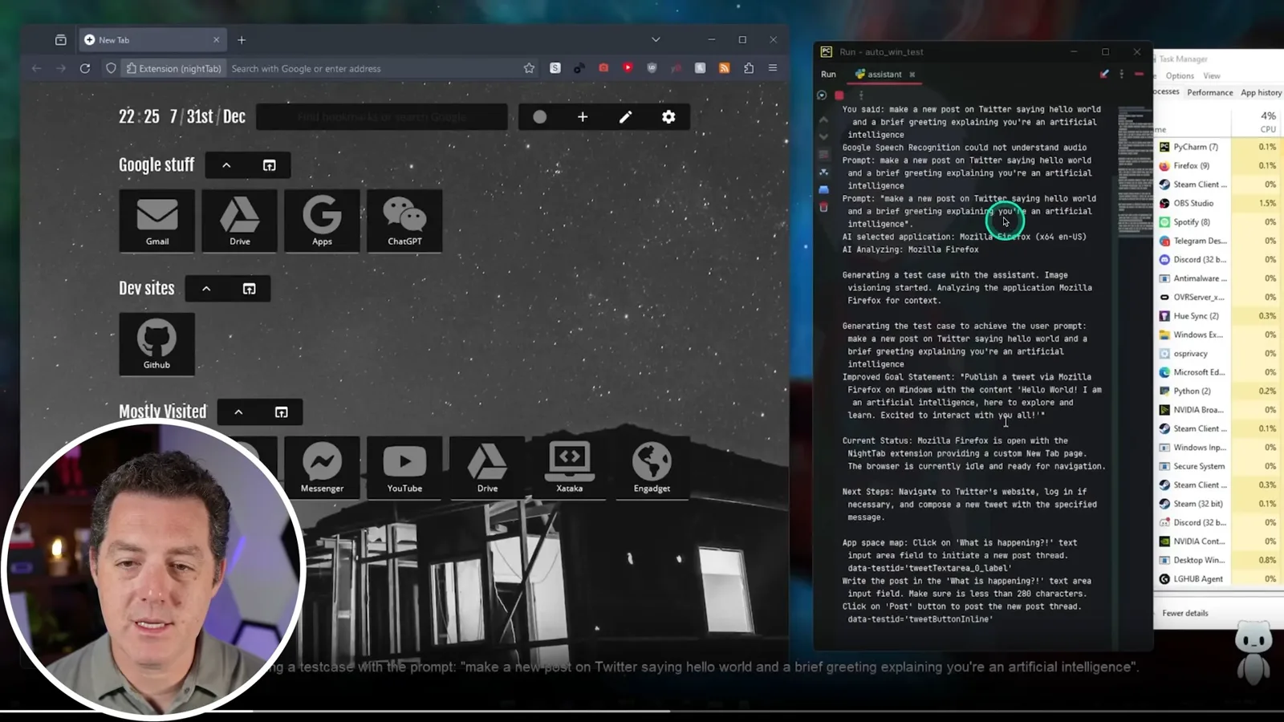
Task: Open the Xataka bookmark tile
Action: pyautogui.click(x=570, y=468)
